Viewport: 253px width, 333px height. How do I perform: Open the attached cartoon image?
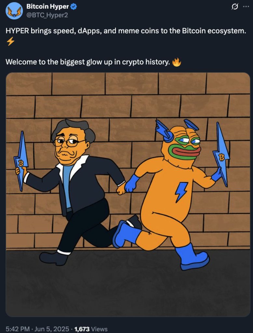click(128, 195)
